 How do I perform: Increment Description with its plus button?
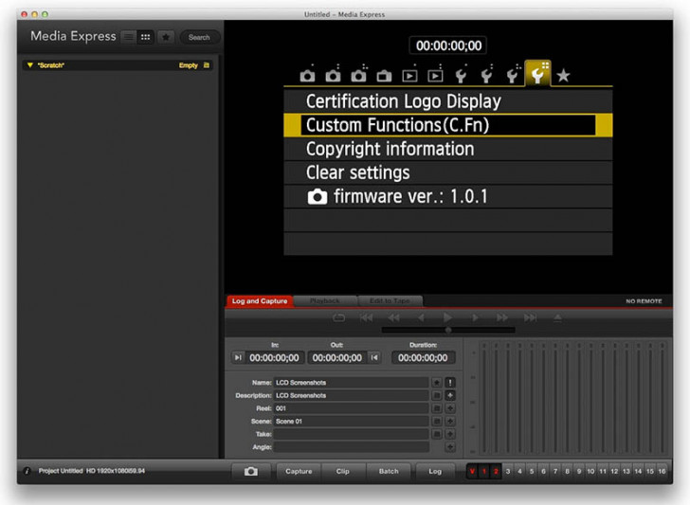tap(449, 395)
